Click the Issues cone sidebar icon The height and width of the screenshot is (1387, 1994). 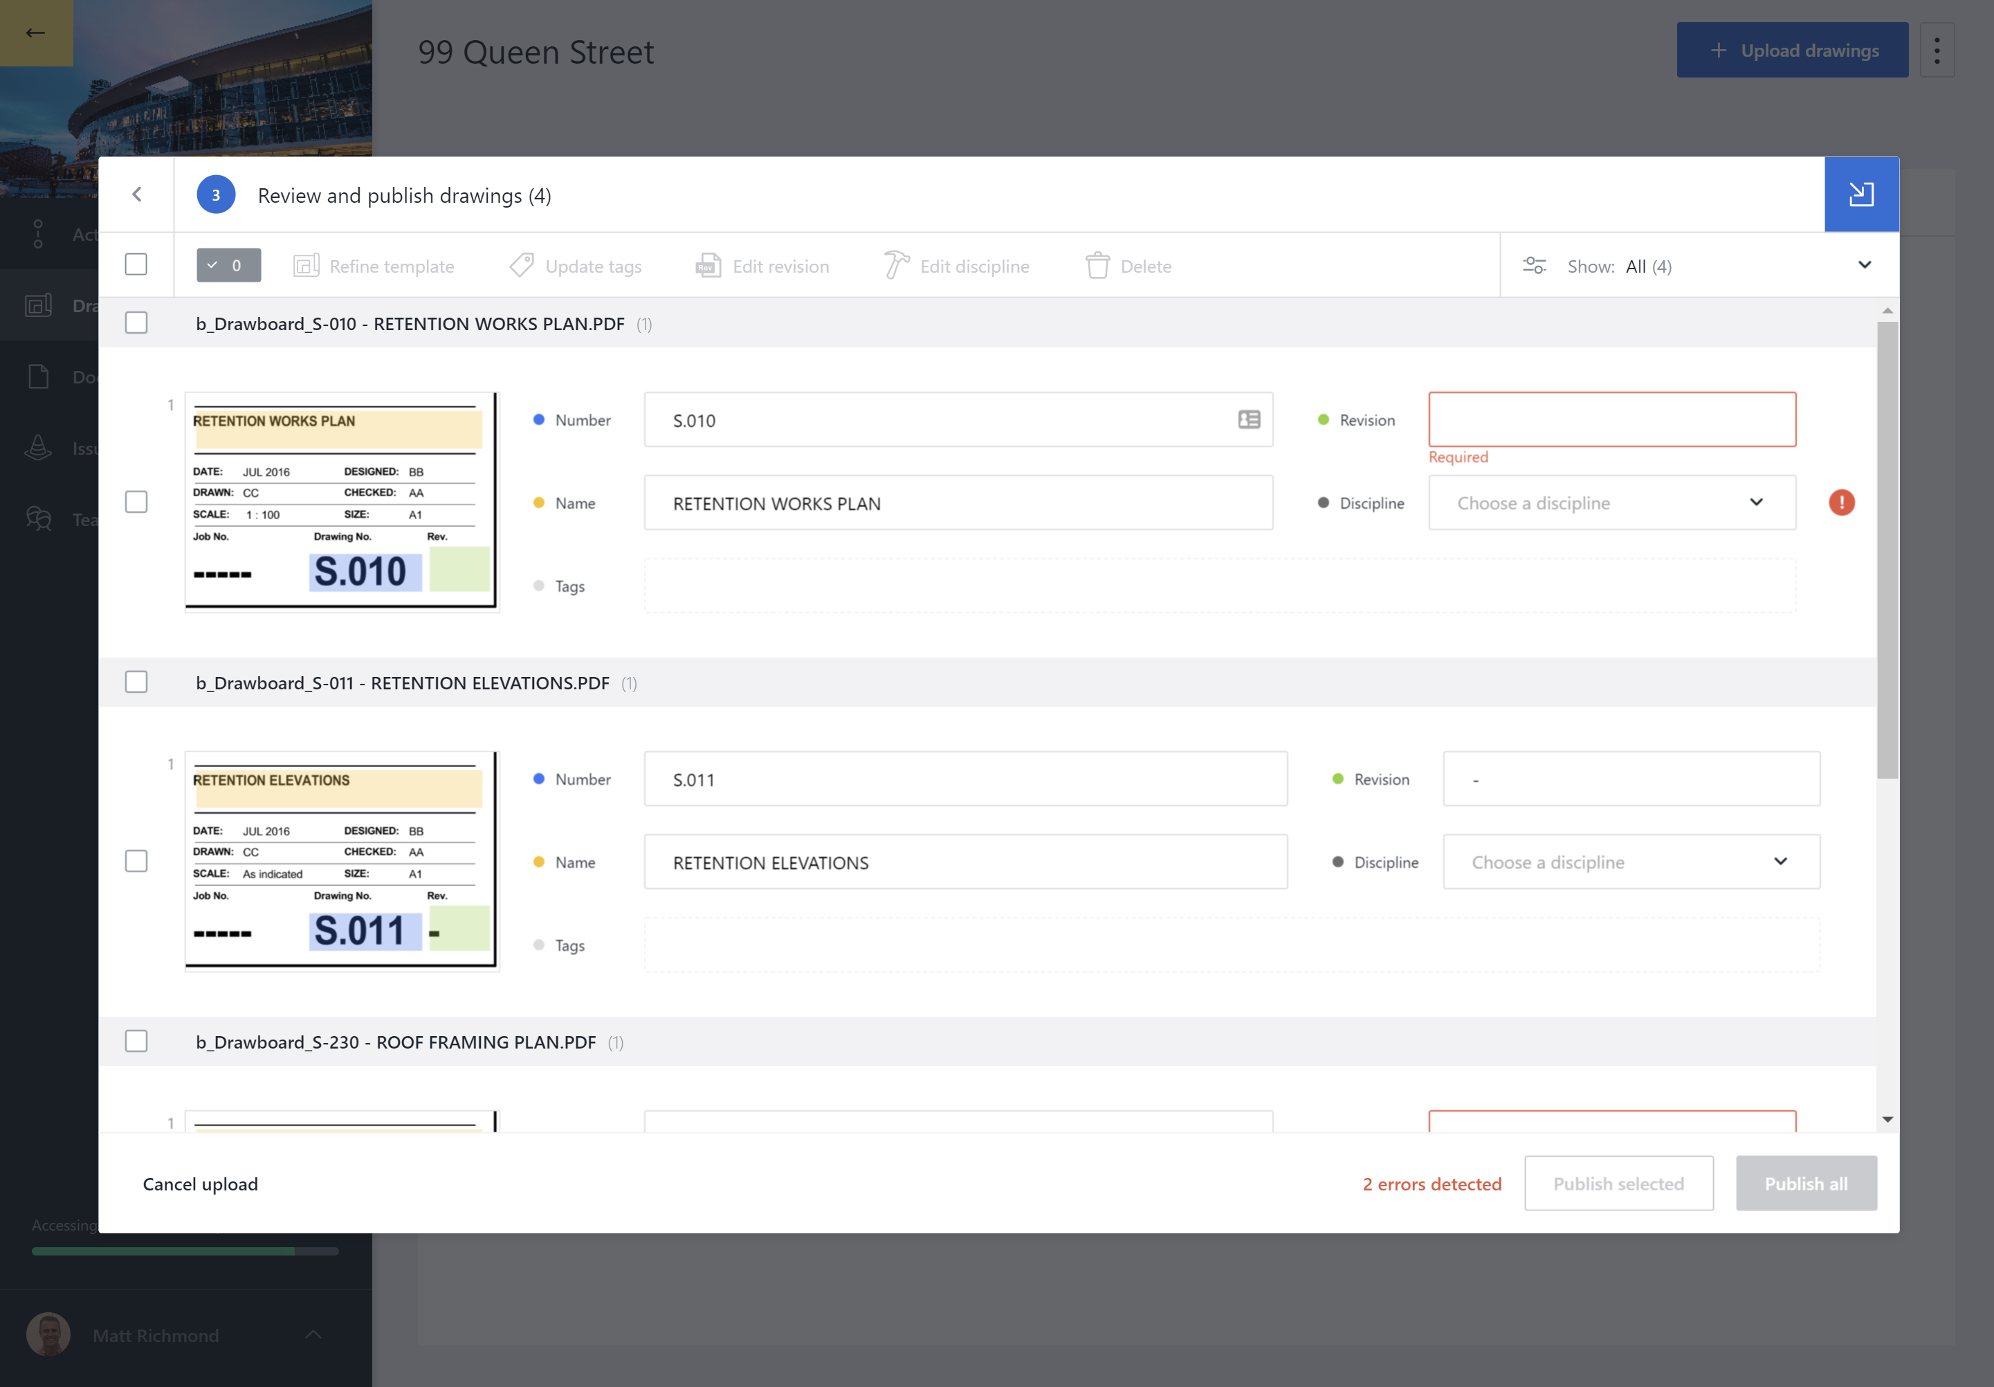pyautogui.click(x=38, y=448)
